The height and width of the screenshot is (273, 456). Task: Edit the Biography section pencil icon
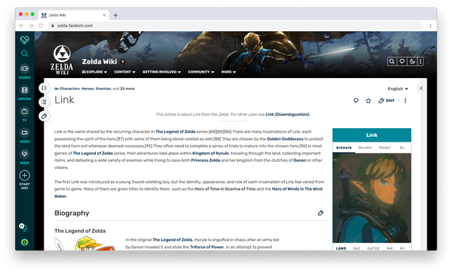click(321, 213)
